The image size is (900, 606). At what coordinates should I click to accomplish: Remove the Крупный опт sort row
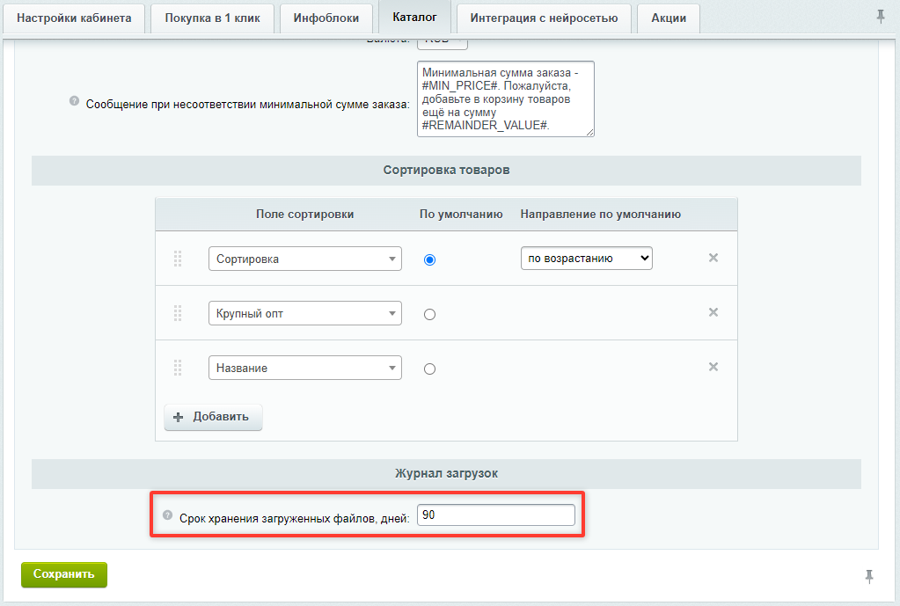click(x=713, y=312)
